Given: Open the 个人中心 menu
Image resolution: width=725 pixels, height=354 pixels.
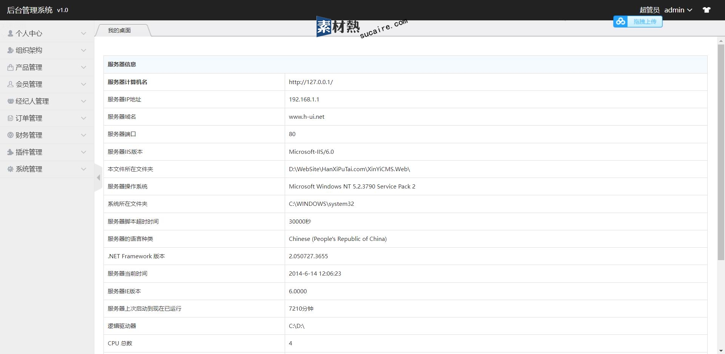Looking at the screenshot, I should (x=47, y=34).
